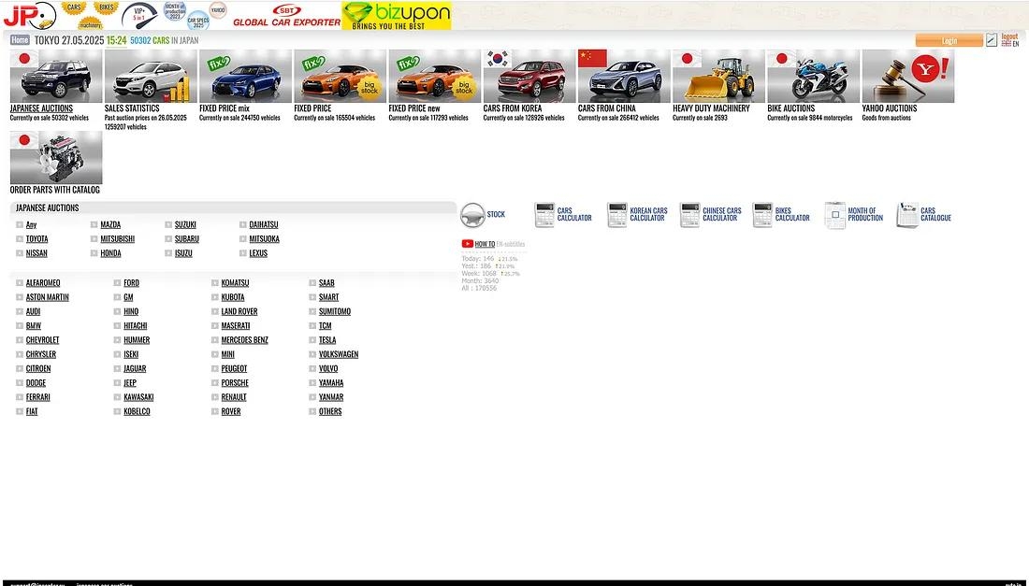Open the Korean Cars Calculator icon
This screenshot has width=1029, height=586.
click(x=616, y=215)
